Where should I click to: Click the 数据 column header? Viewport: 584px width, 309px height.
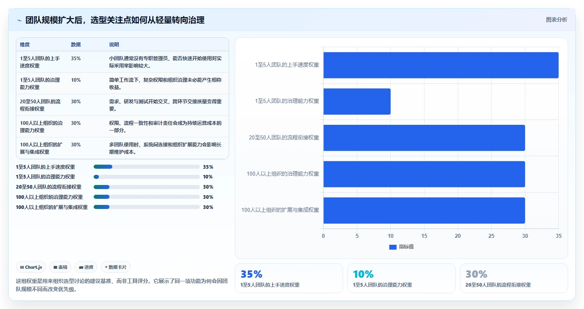tap(76, 45)
